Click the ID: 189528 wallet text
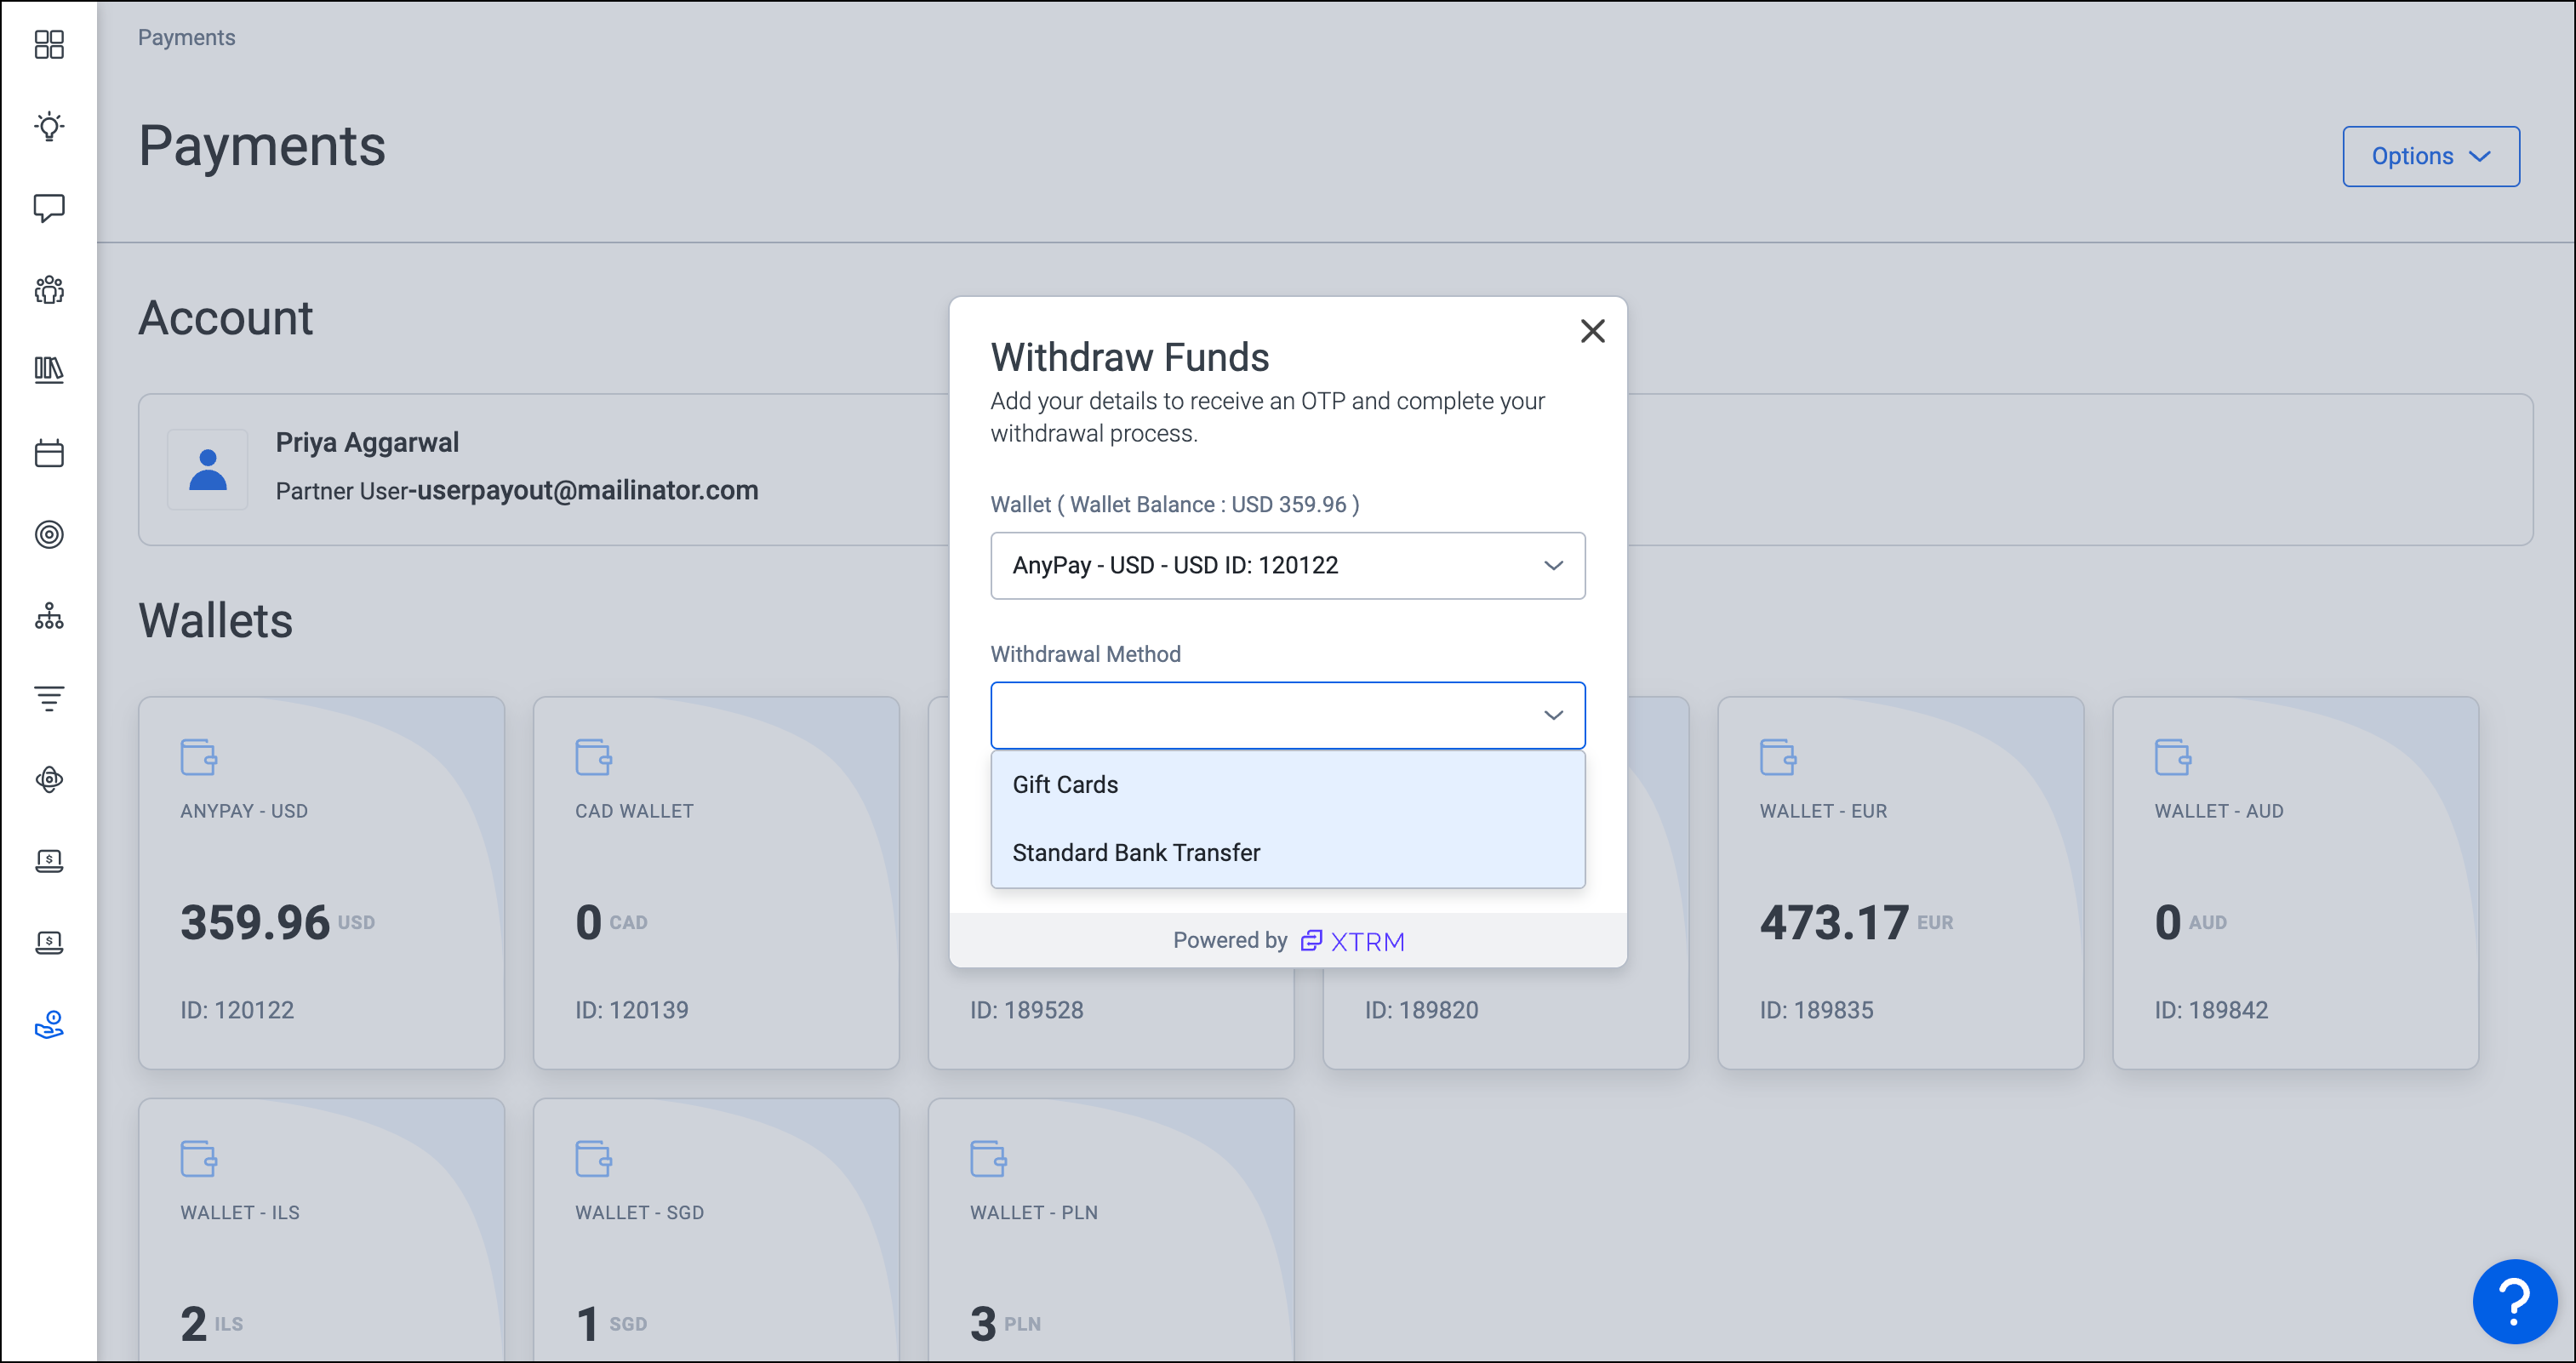 pyautogui.click(x=1026, y=1010)
